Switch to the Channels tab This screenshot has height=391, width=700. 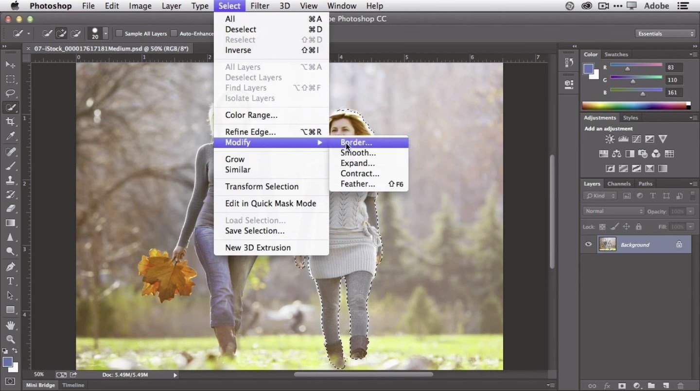point(619,183)
